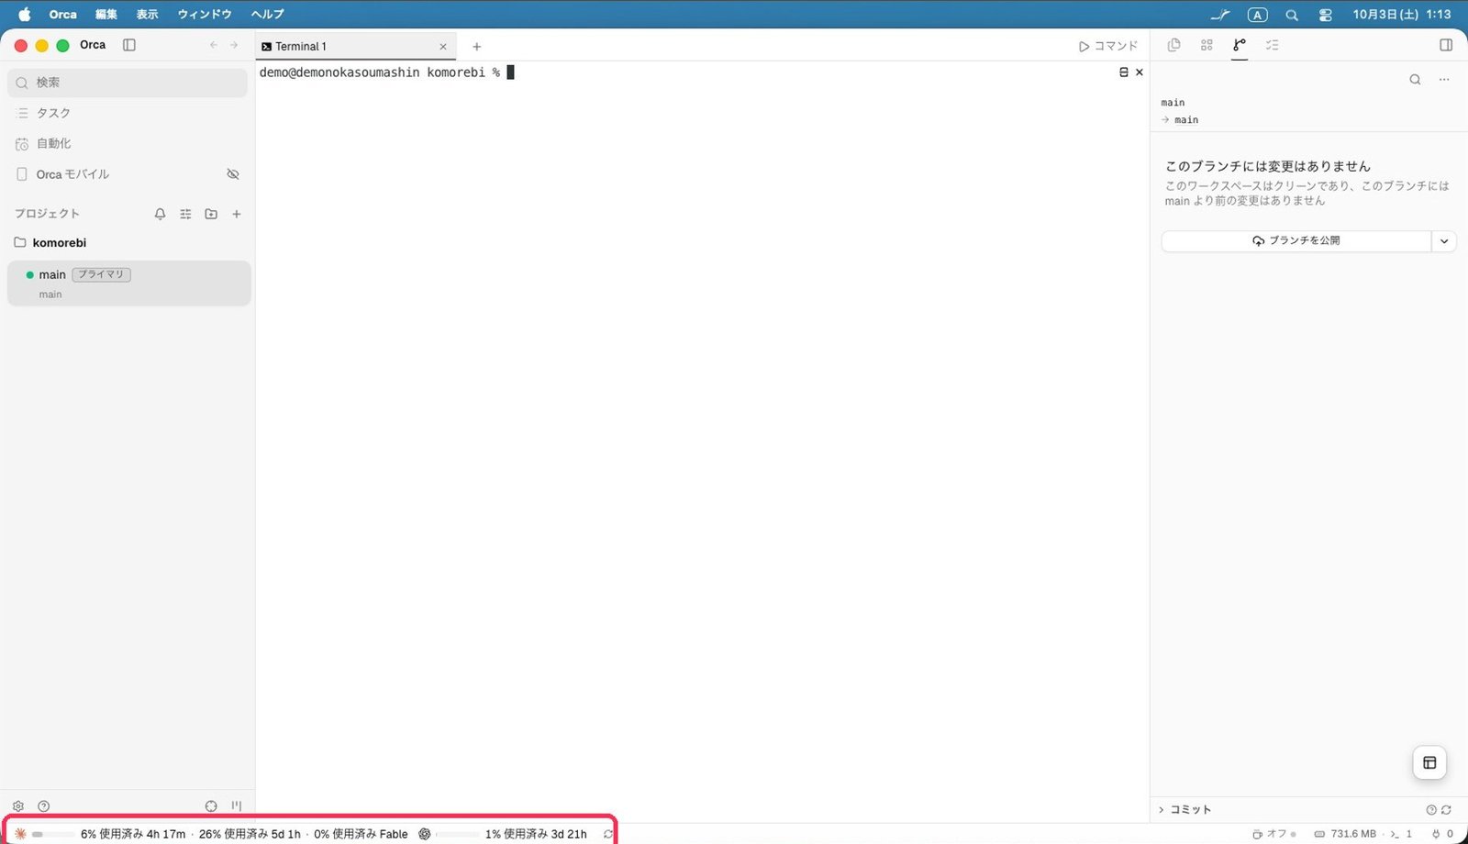Search within the source control panel
This screenshot has width=1468, height=844.
1415,80
